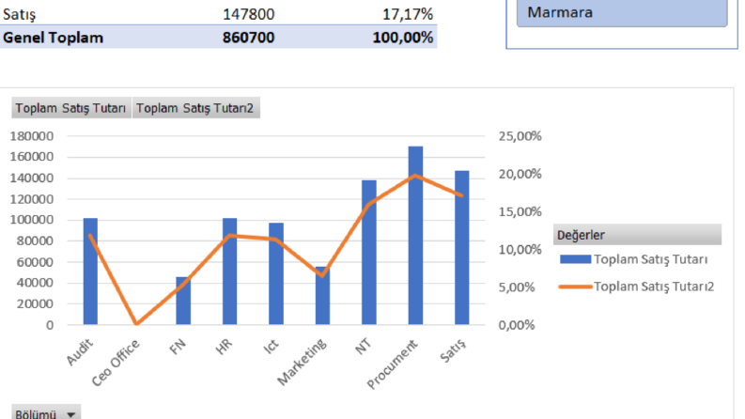Select the NT bar in chart

[x=368, y=253]
